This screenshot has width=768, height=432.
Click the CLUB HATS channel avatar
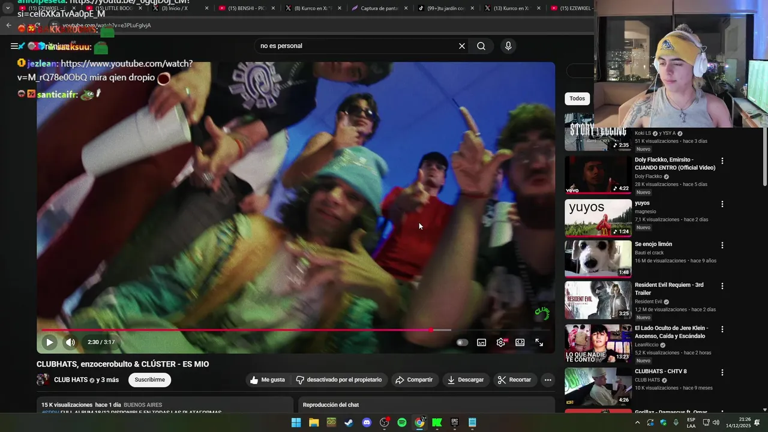point(43,380)
